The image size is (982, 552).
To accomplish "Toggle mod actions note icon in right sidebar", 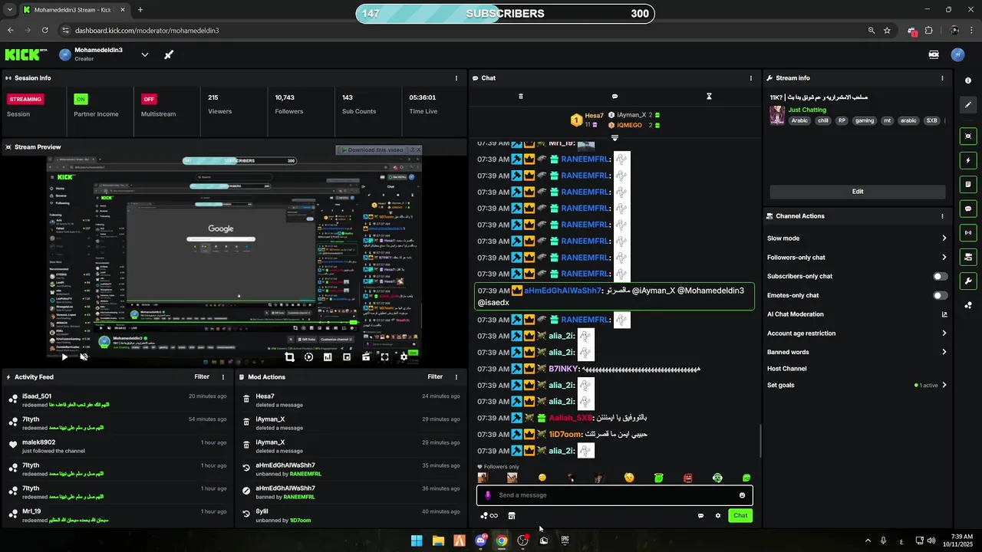I will tap(968, 185).
